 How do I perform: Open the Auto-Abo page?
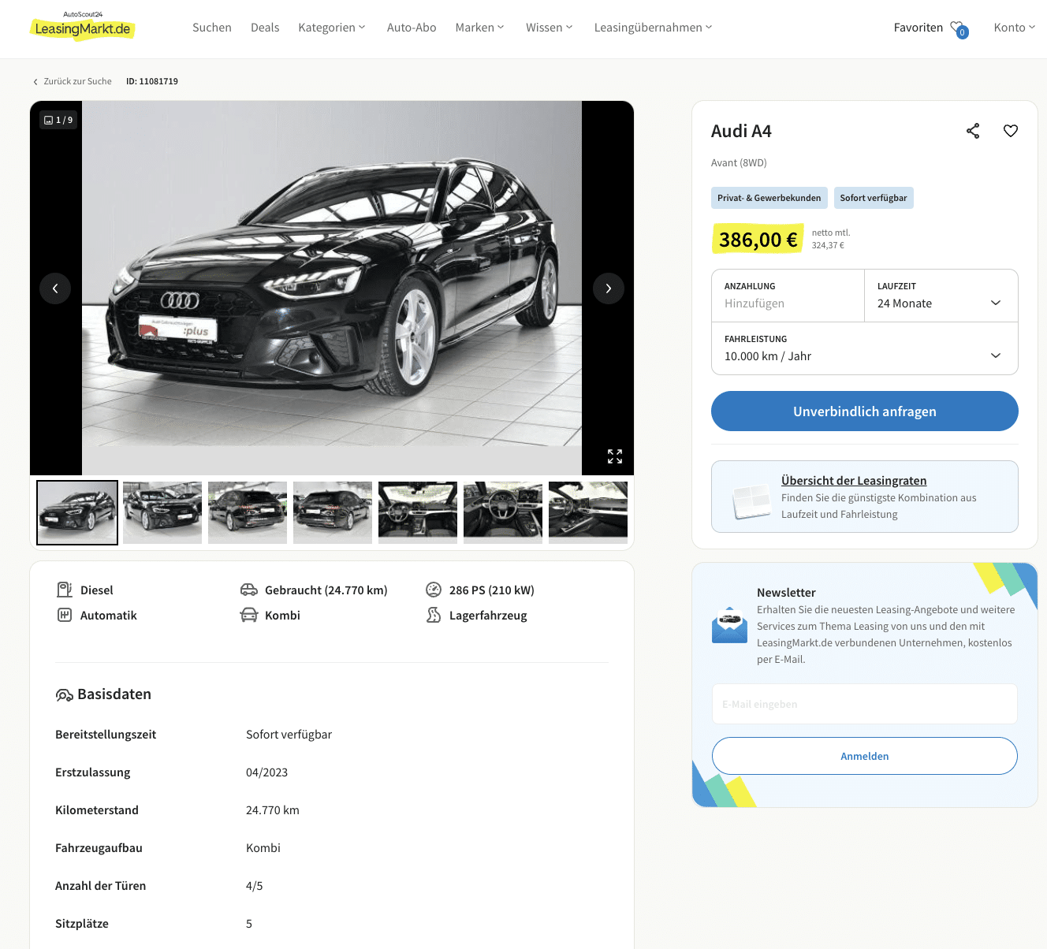tap(412, 28)
